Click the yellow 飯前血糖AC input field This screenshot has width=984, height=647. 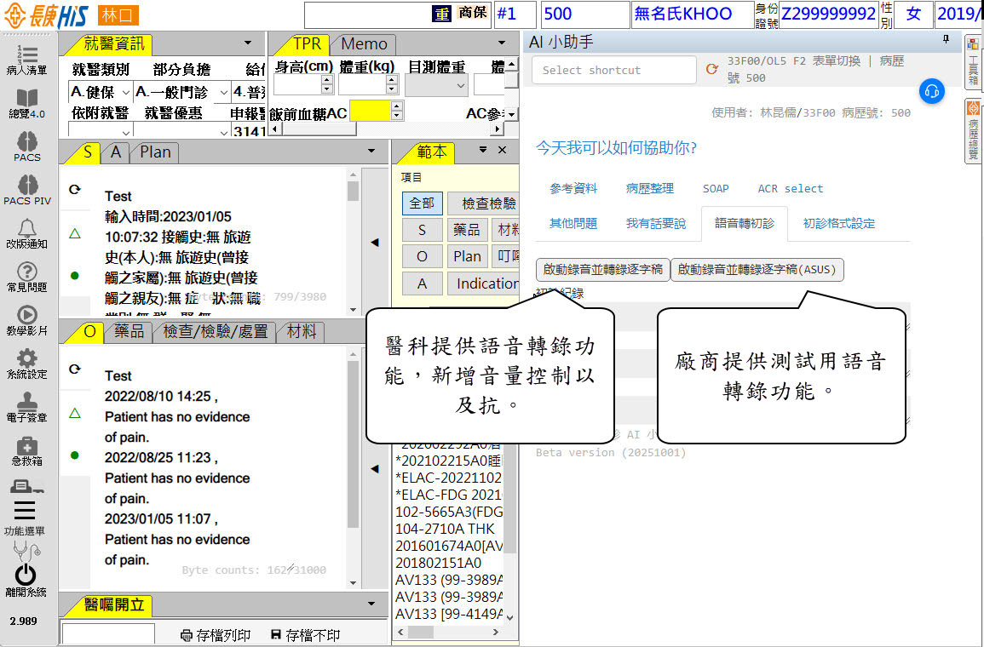click(x=369, y=111)
